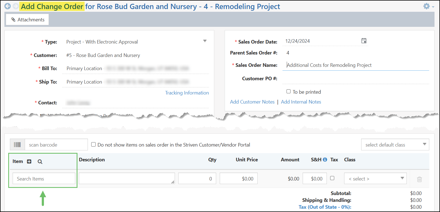Click the Ship To Primary Location field
This screenshot has width=440, height=212.
pyautogui.click(x=136, y=82)
